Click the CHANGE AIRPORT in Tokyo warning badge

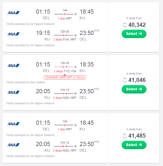pyautogui.click(x=65, y=77)
